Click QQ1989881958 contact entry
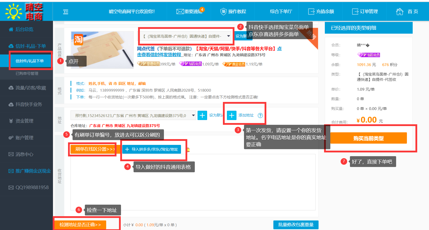This screenshot has height=230, width=429. point(32,187)
